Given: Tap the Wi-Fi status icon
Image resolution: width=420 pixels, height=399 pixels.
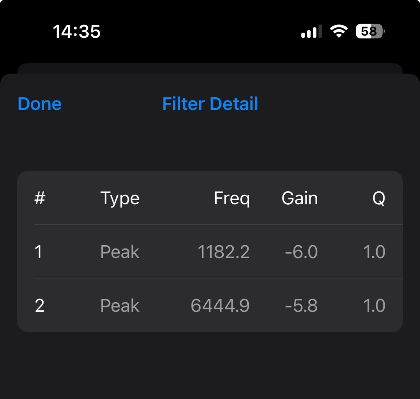Looking at the screenshot, I should (x=338, y=31).
